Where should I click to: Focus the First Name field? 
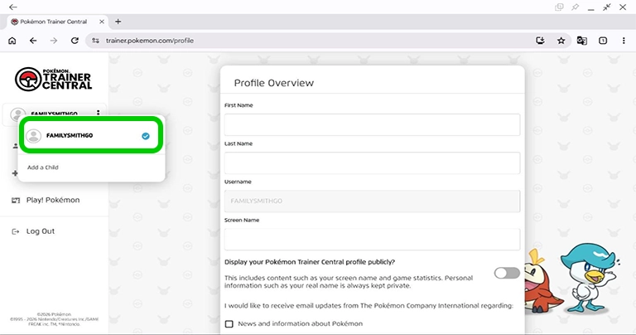click(x=372, y=124)
